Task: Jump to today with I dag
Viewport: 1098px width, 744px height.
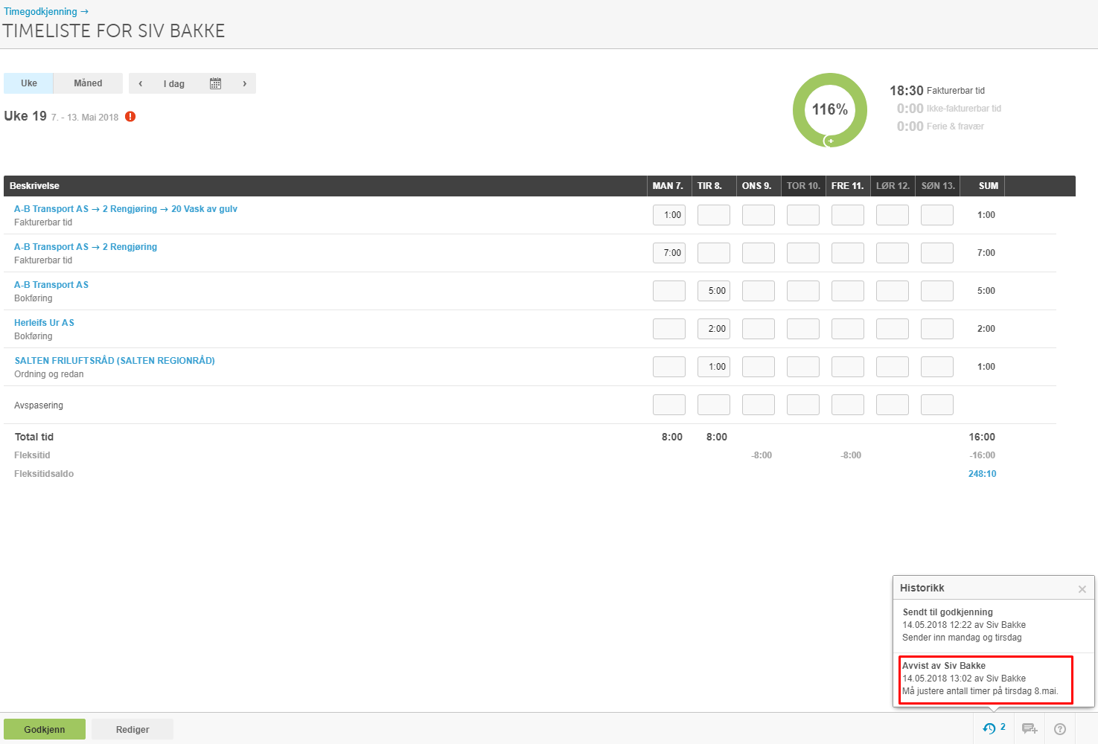Action: (174, 83)
